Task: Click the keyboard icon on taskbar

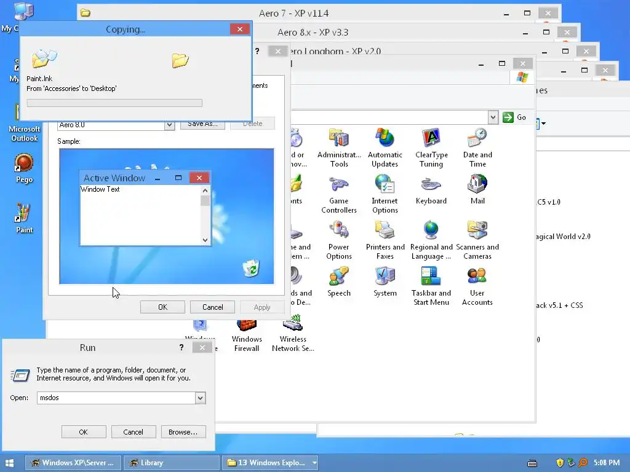Action: (x=532, y=463)
